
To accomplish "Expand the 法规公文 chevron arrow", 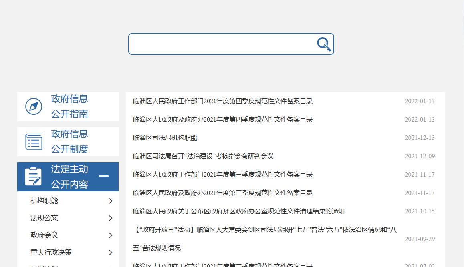I will click(111, 218).
